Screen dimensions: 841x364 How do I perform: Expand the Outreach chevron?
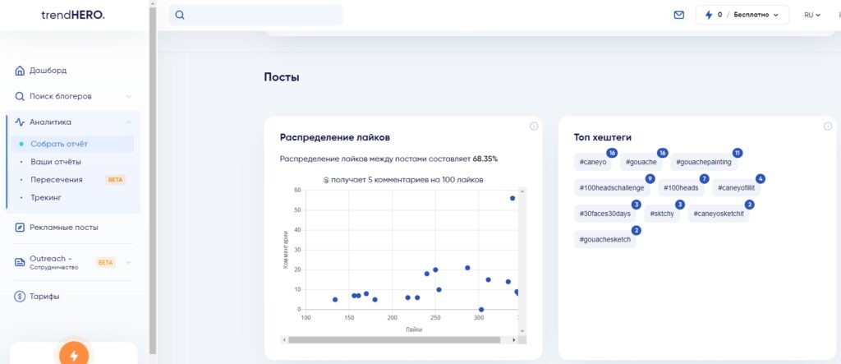(129, 263)
